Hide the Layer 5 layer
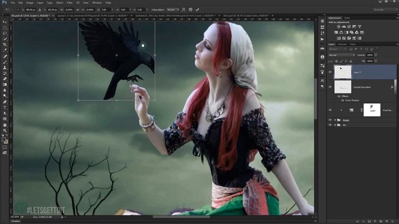The height and width of the screenshot is (224, 399). pos(330,72)
